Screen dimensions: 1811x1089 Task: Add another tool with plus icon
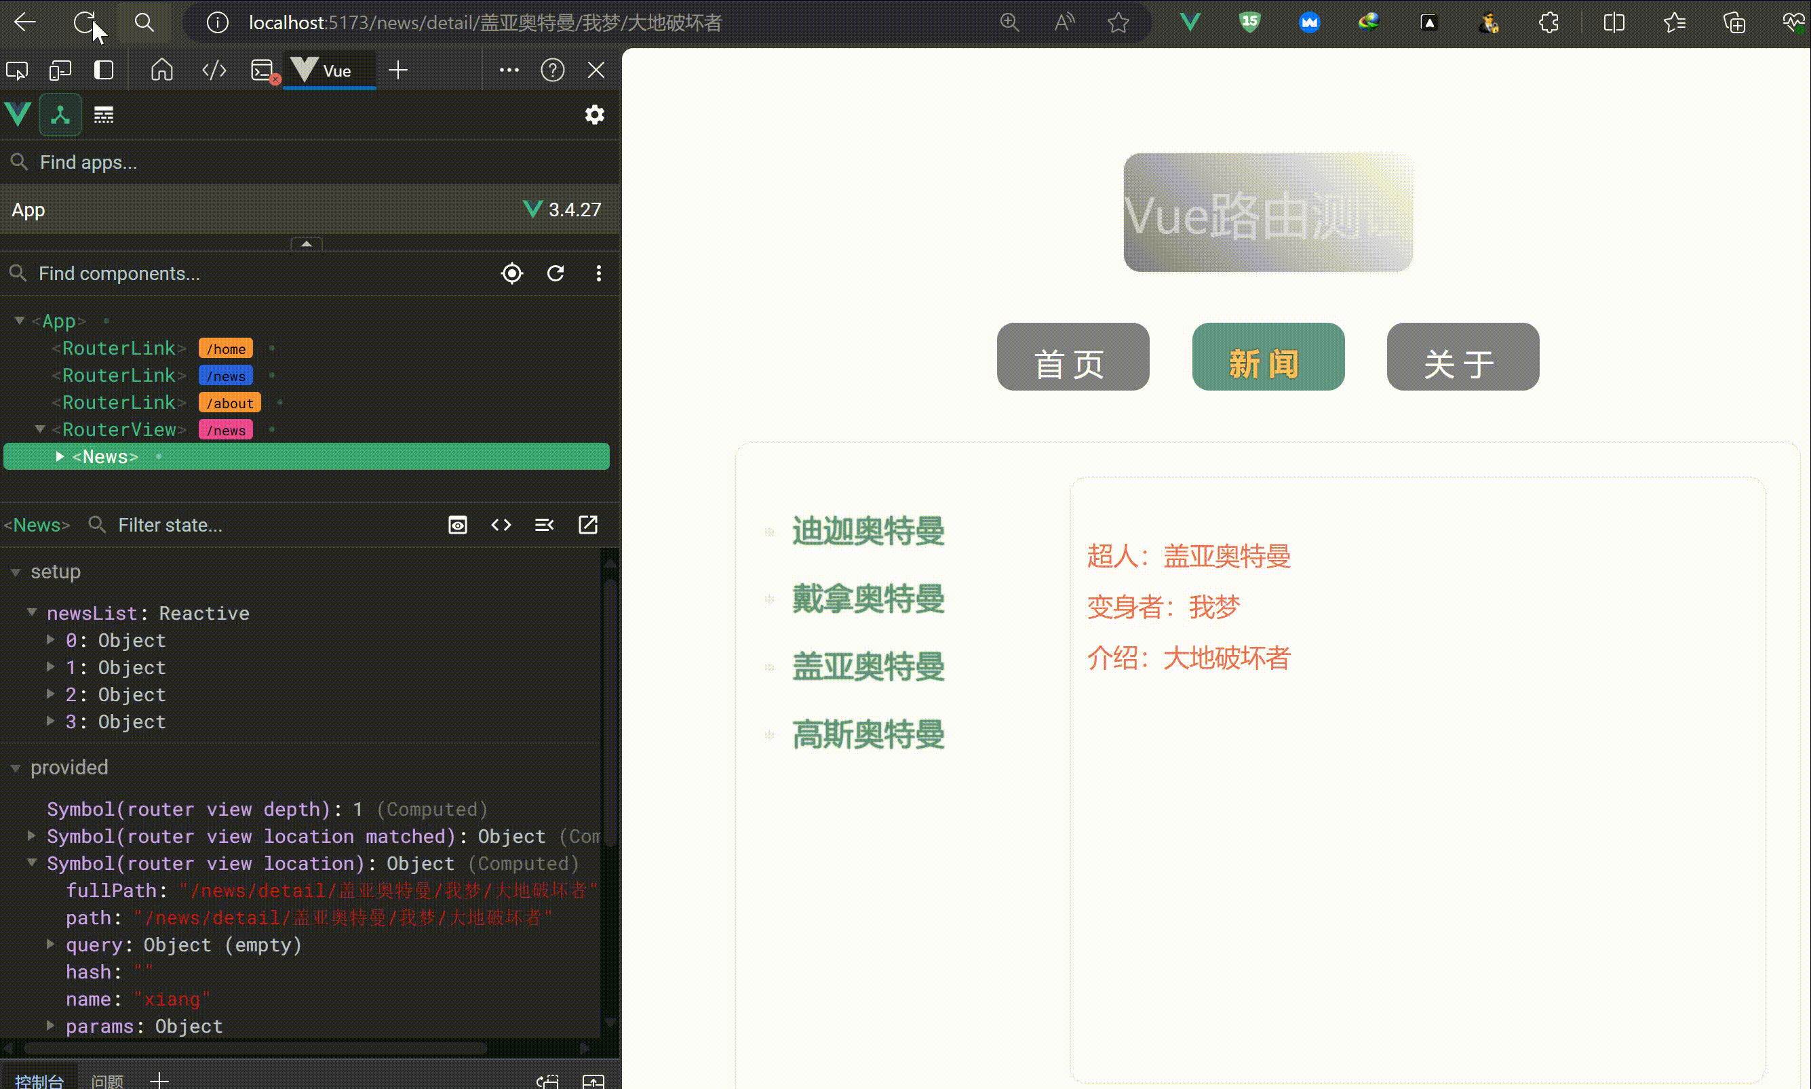(397, 71)
